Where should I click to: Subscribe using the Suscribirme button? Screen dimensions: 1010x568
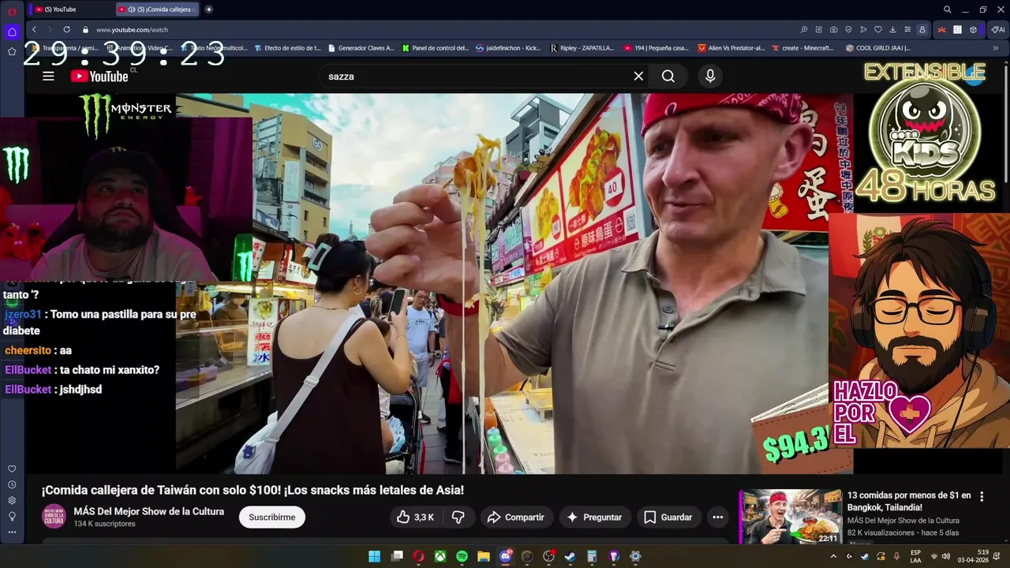272,517
